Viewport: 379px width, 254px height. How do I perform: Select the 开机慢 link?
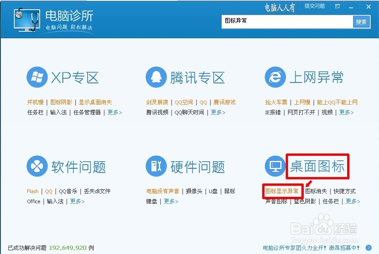tap(35, 102)
